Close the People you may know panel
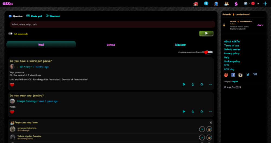 tap(211, 122)
